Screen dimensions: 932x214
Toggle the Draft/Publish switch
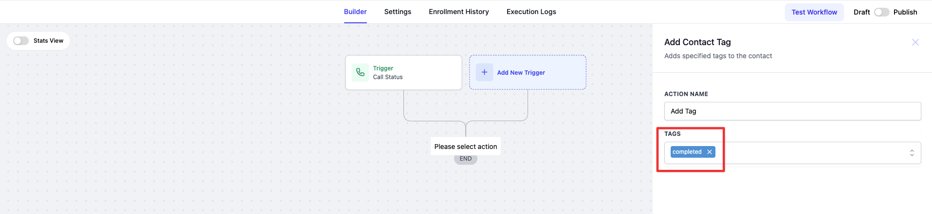881,12
